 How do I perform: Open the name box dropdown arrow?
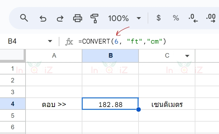click(50, 41)
